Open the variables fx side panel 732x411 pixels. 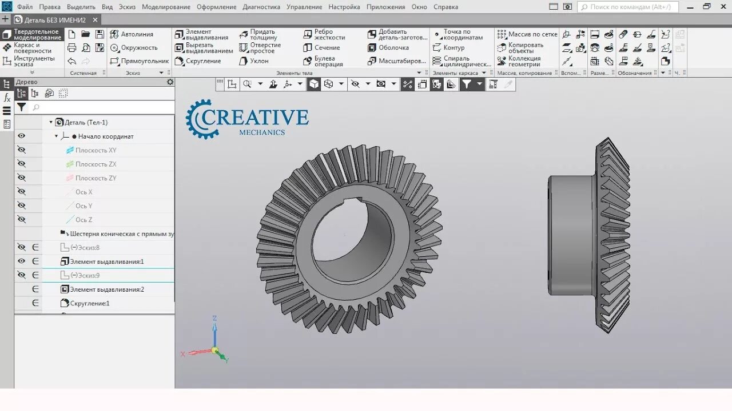7,98
